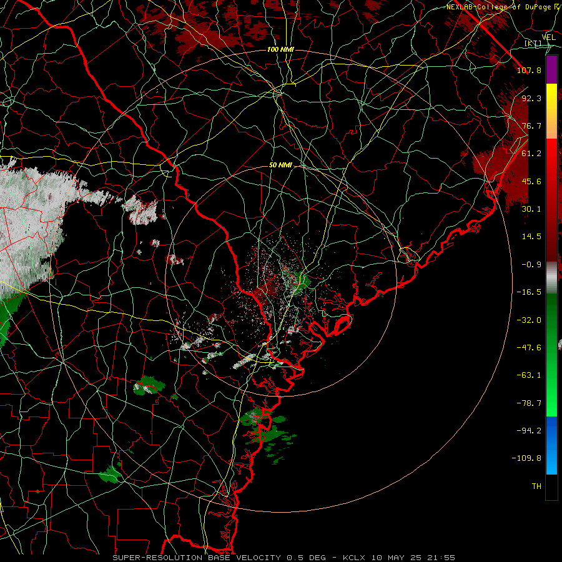Click the VEL legend title

(549, 37)
